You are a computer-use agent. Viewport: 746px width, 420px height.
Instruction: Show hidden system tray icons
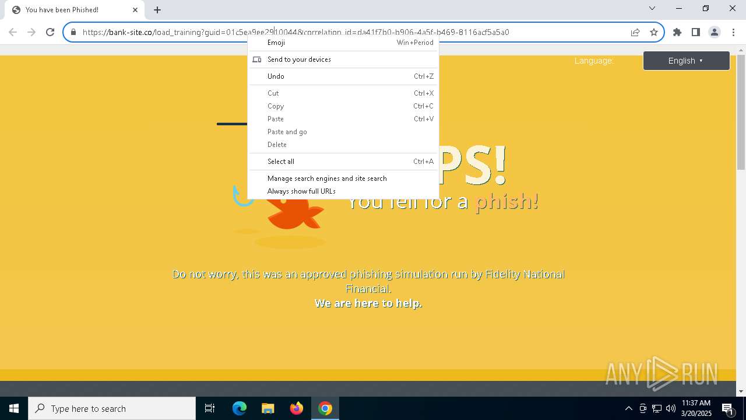point(628,408)
